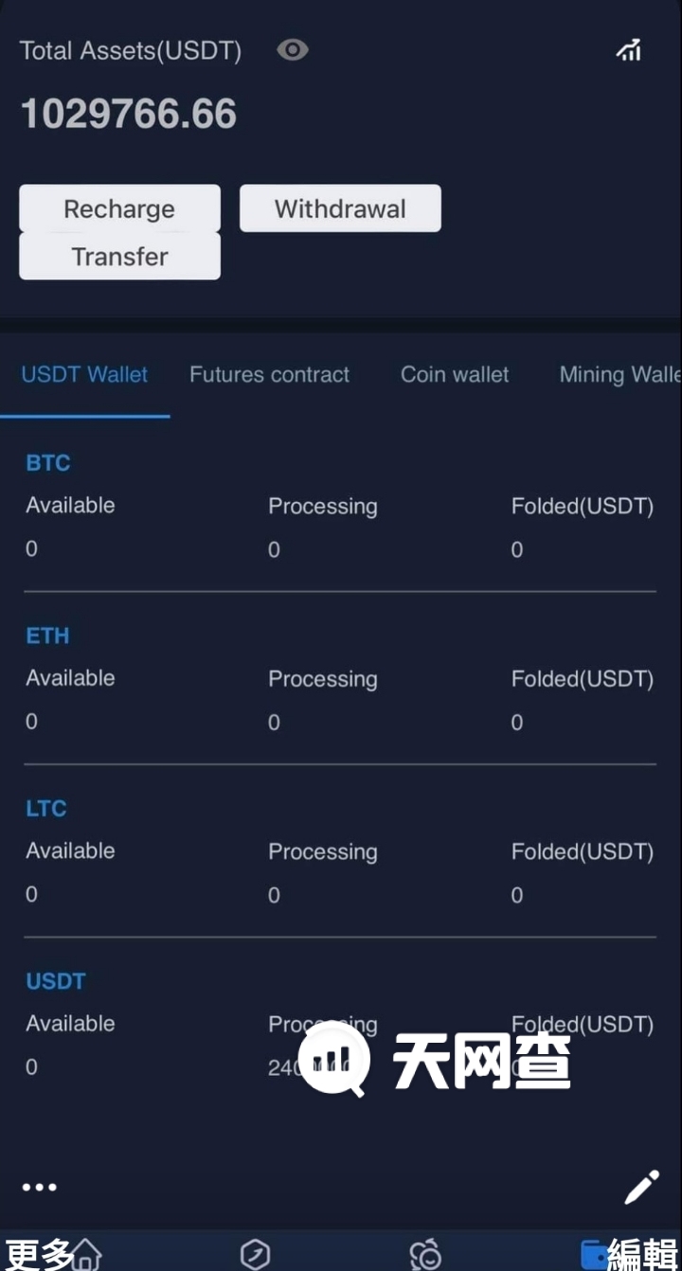Screen dimensions: 682x1271
Task: Select the Mining Wallet tab
Action: pyautogui.click(x=619, y=375)
